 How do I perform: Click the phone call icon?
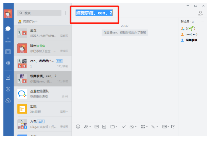pos(153,126)
